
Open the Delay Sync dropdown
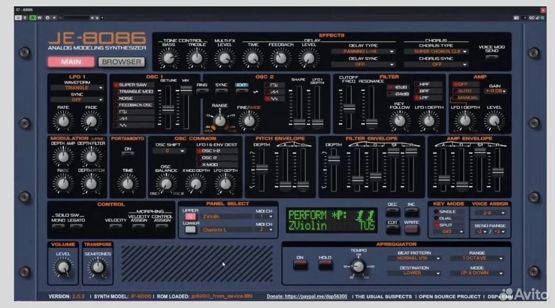pyautogui.click(x=363, y=65)
